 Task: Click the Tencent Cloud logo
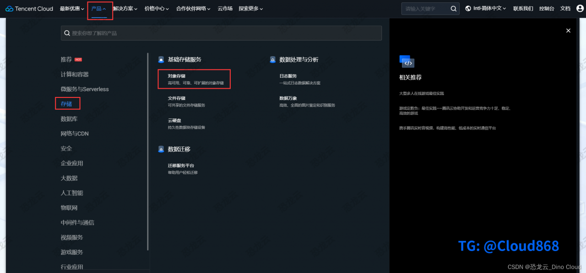29,8
